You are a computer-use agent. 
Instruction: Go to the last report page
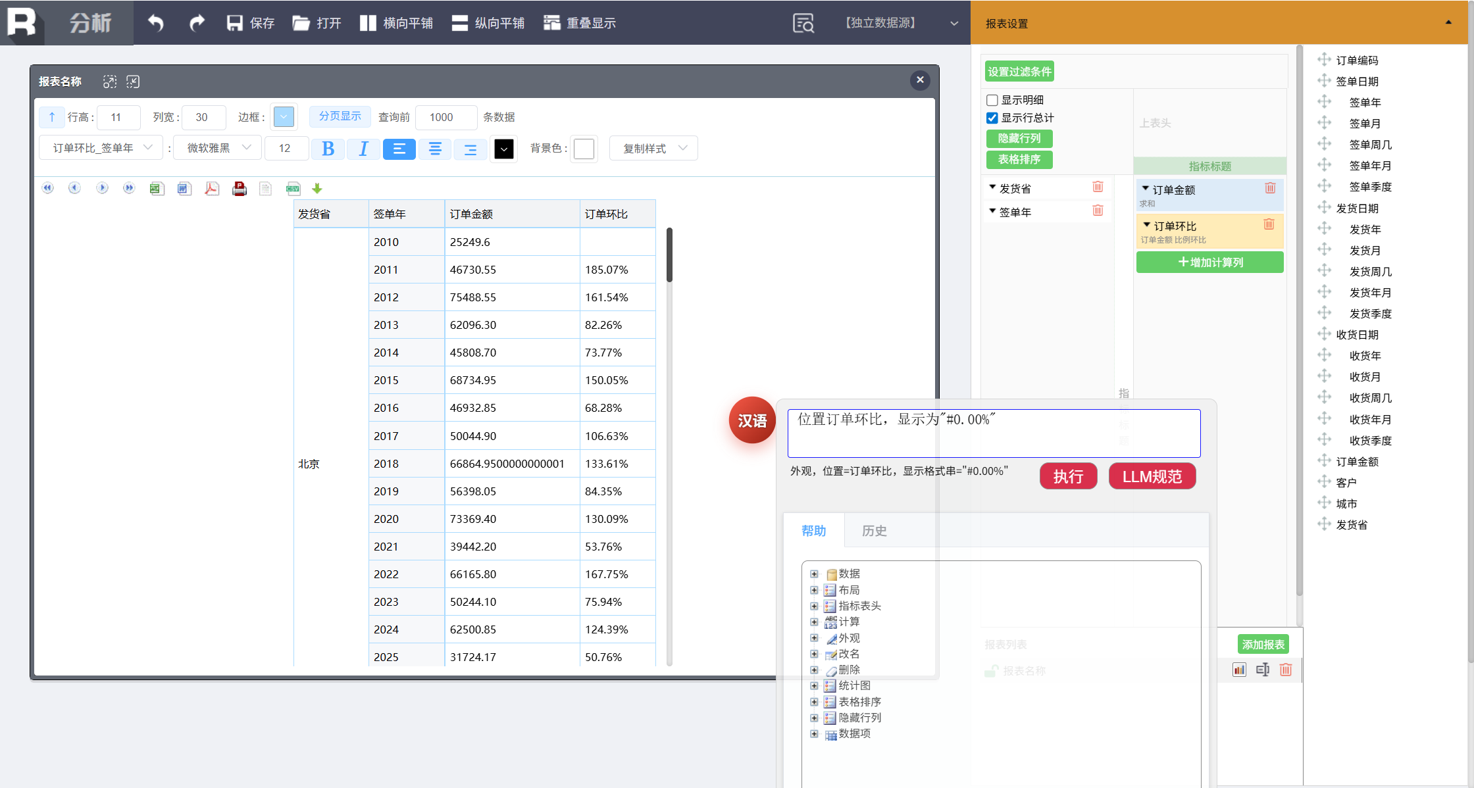point(129,188)
